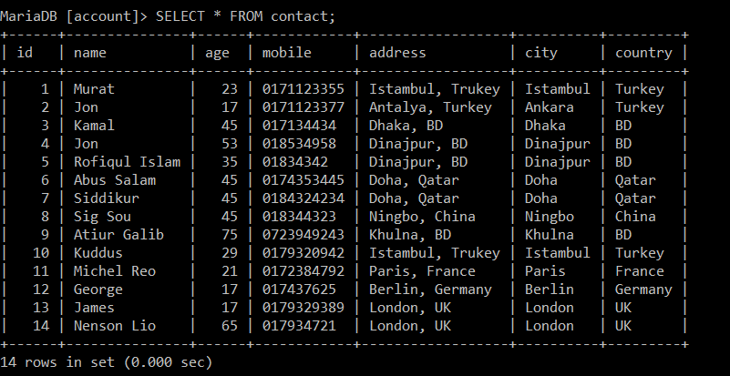
Task: Click the 'city' column header
Action: click(541, 53)
